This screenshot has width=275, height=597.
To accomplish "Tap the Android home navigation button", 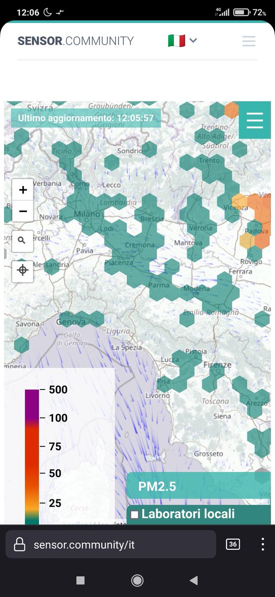I will coord(137,580).
